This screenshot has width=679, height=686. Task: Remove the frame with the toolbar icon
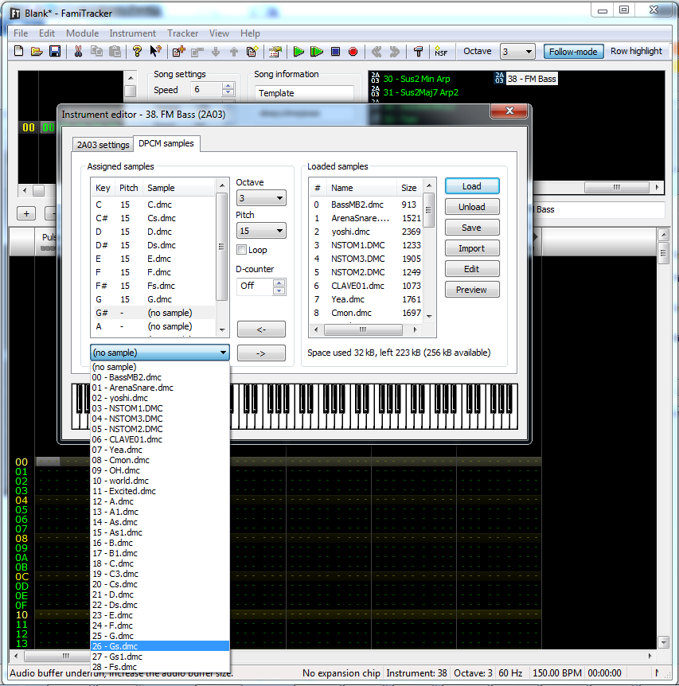tap(197, 52)
